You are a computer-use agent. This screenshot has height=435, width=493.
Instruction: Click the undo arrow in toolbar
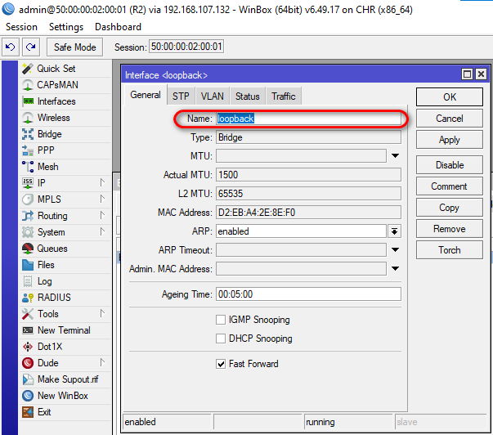11,47
